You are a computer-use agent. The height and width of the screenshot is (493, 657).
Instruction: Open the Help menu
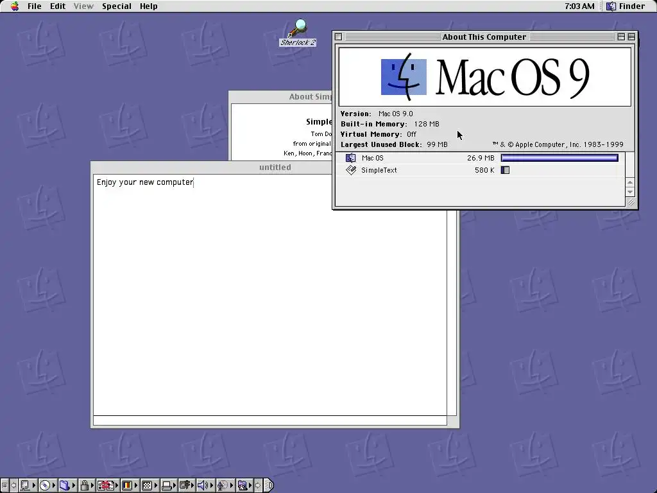(x=148, y=6)
